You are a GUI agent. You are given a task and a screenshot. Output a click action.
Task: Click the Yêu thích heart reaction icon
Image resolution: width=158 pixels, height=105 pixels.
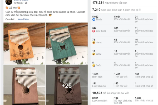(x=93, y=31)
